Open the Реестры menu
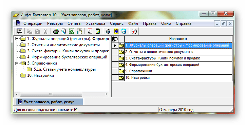246x125 pixels. [55, 23]
